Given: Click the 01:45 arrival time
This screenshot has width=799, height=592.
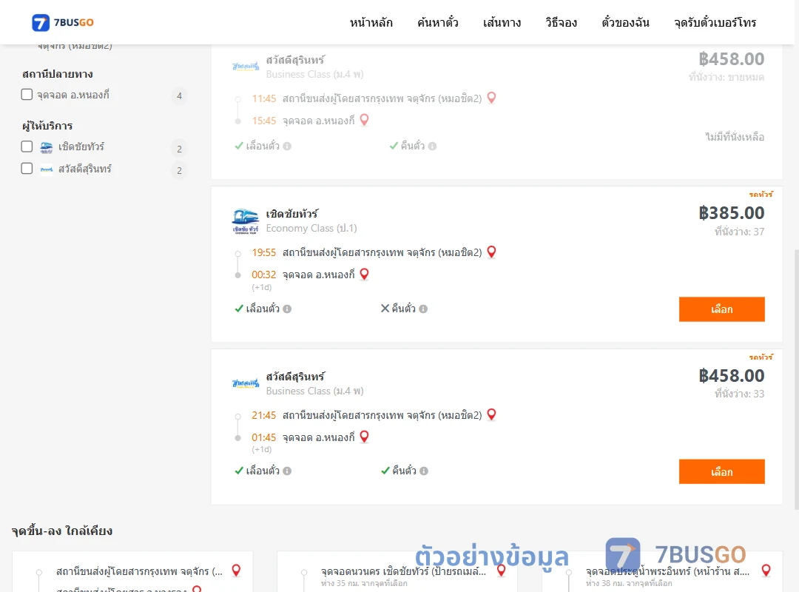Looking at the screenshot, I should pyautogui.click(x=263, y=437).
